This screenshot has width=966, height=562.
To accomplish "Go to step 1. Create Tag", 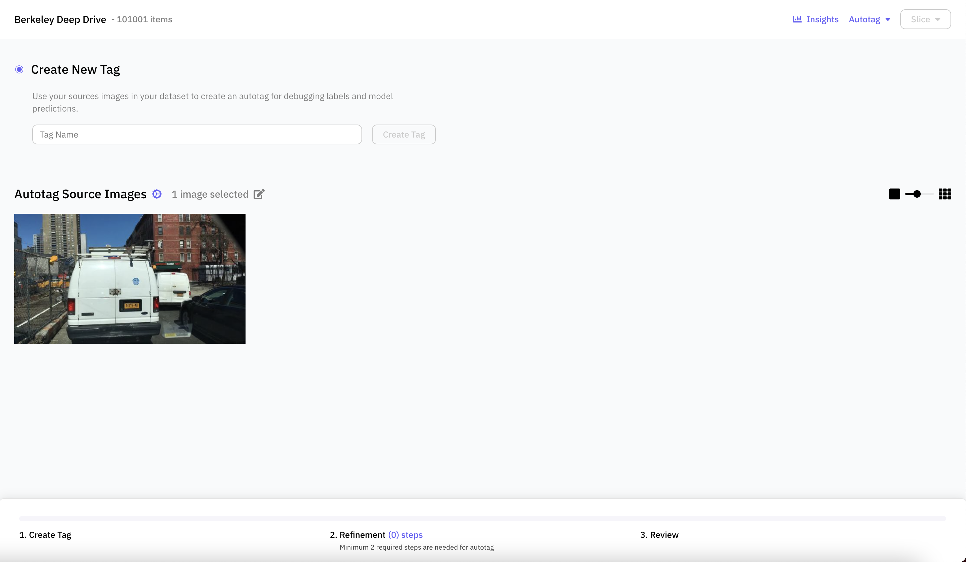I will pyautogui.click(x=45, y=535).
